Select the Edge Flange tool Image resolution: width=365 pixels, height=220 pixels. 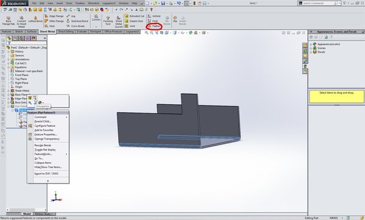[54, 16]
